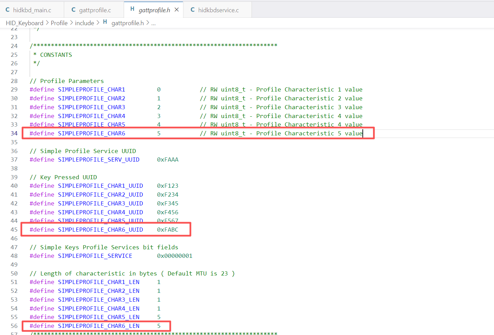The image size is (494, 335).
Task: Click the C file icon on hidkbd_main.c tab
Action: [7, 10]
